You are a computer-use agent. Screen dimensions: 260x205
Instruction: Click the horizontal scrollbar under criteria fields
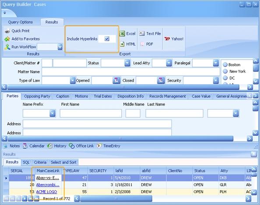tap(123, 87)
